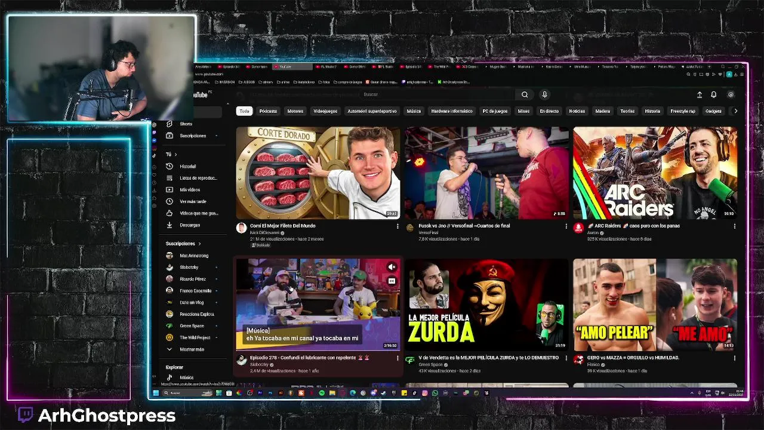Play the La Mejor Película Zurda thumbnail
The height and width of the screenshot is (430, 764).
pos(486,305)
